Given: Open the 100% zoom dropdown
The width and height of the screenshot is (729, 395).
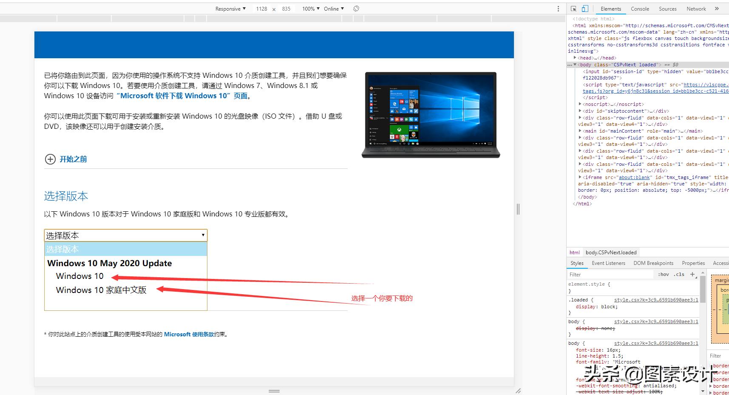Looking at the screenshot, I should click(311, 9).
